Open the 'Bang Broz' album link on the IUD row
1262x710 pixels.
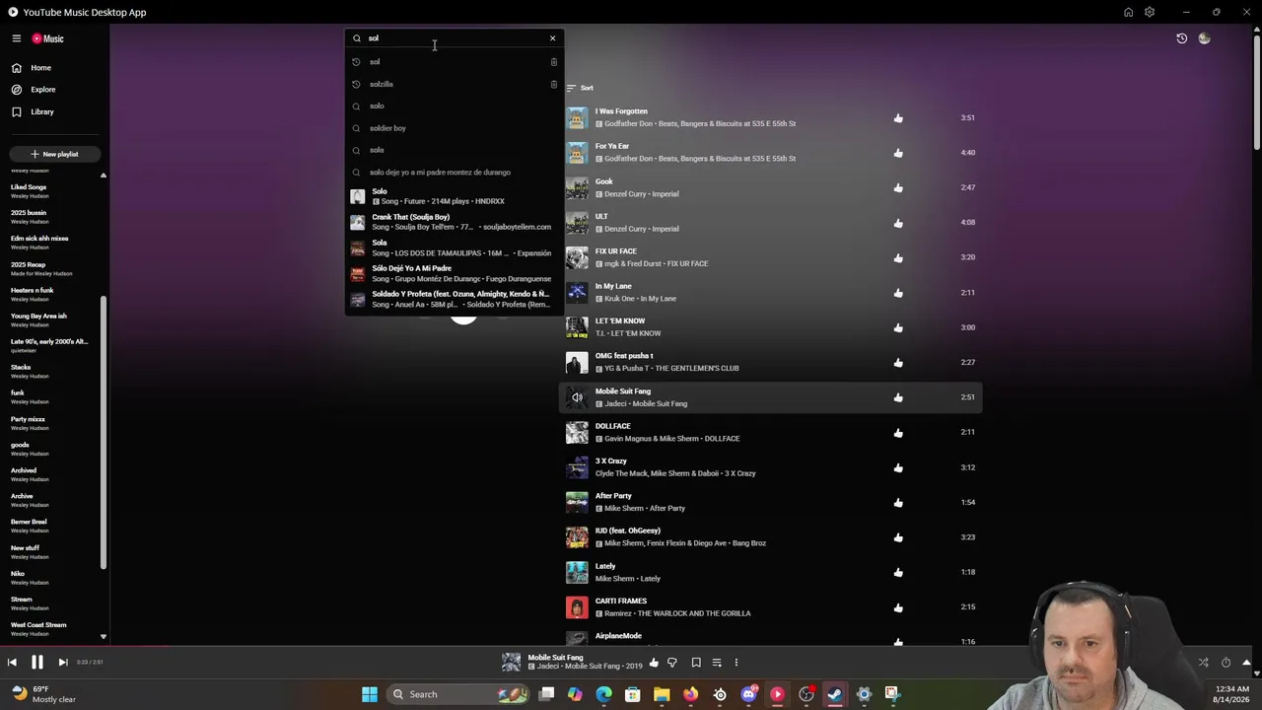point(749,543)
